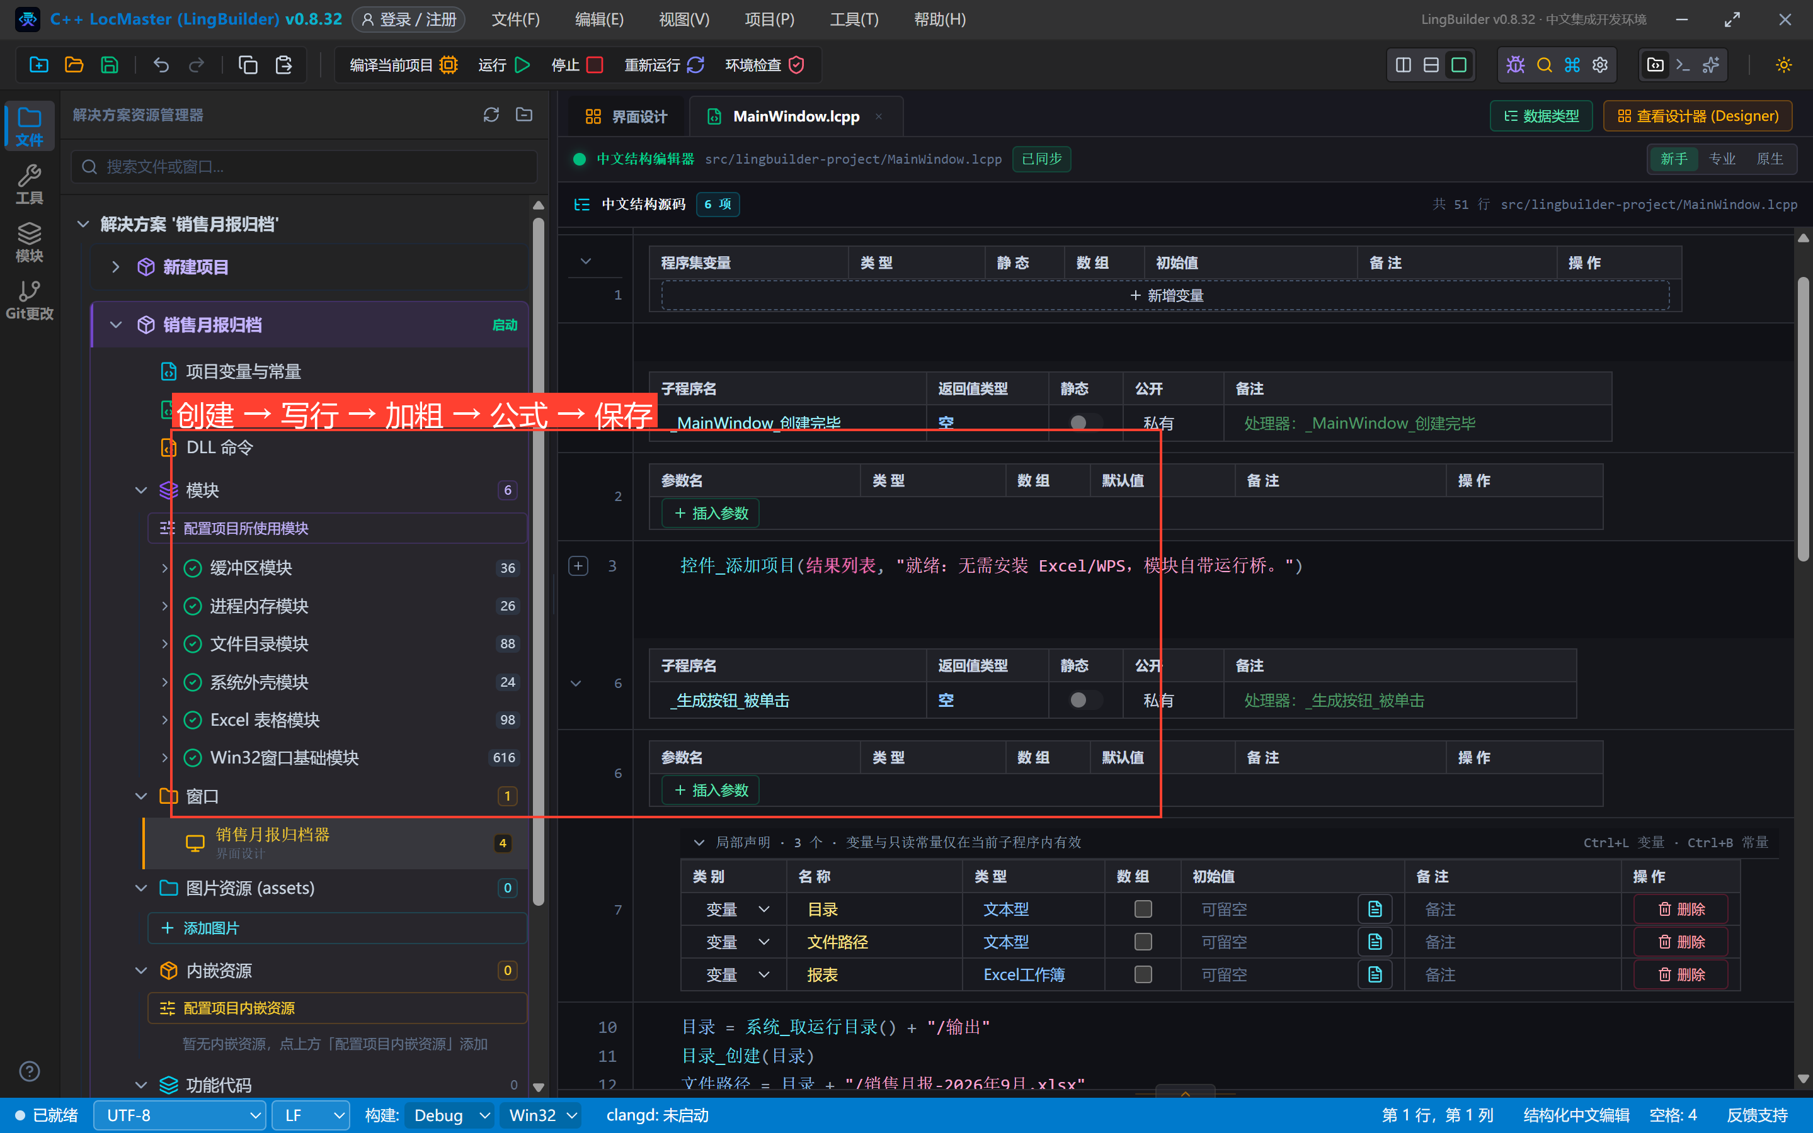1813x1133 pixels.
Task: Open settings gear in top toolbar
Action: click(x=1600, y=65)
